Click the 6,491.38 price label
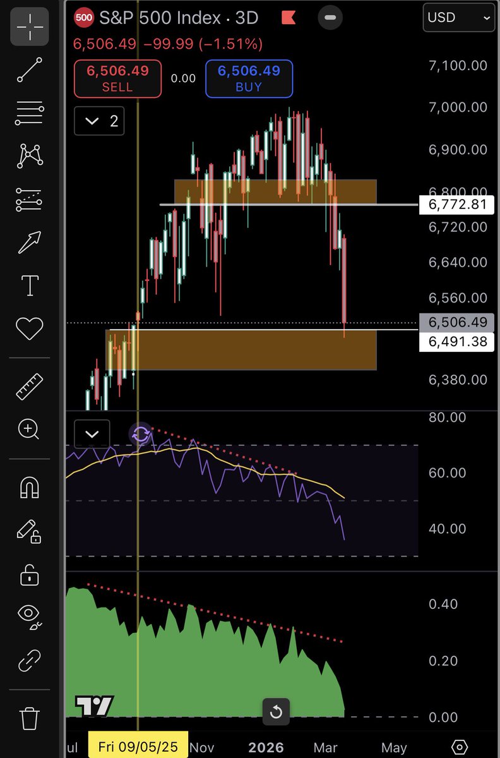The image size is (500, 758). pos(458,342)
